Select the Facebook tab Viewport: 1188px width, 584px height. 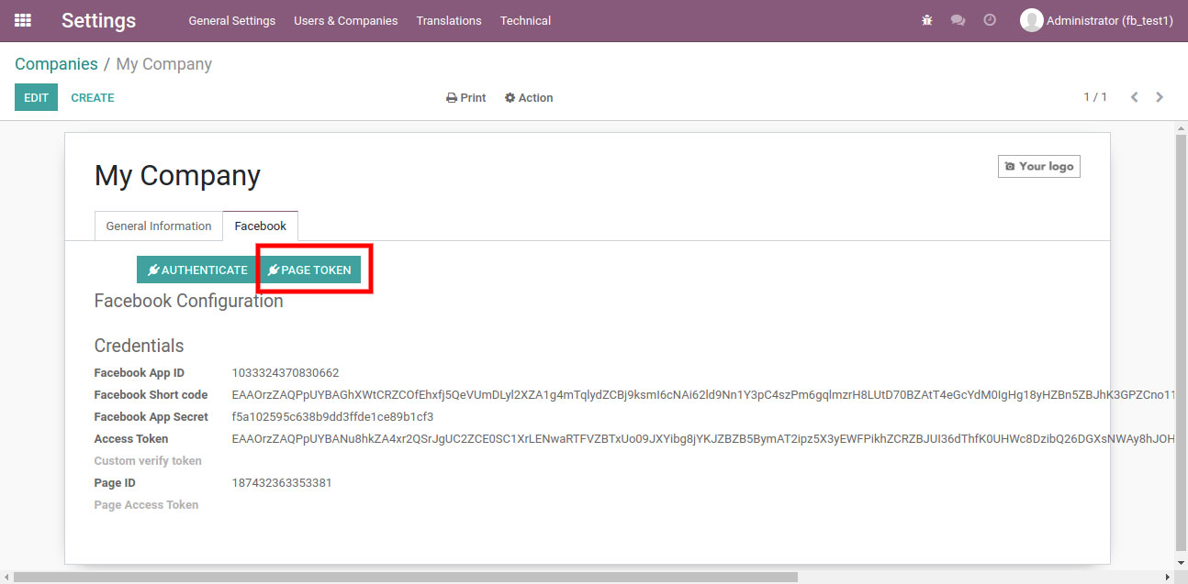[261, 226]
